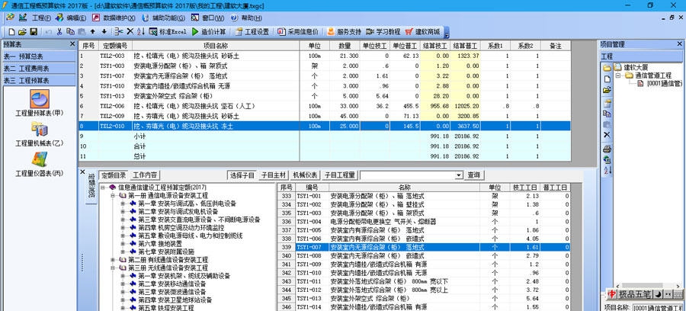Click the 查询 search button
The height and width of the screenshot is (311, 686).
pos(474,175)
